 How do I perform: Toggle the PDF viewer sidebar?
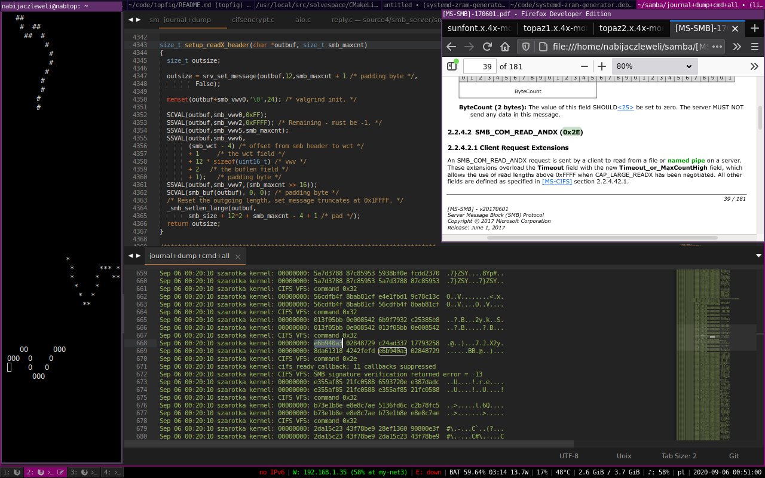click(x=451, y=66)
